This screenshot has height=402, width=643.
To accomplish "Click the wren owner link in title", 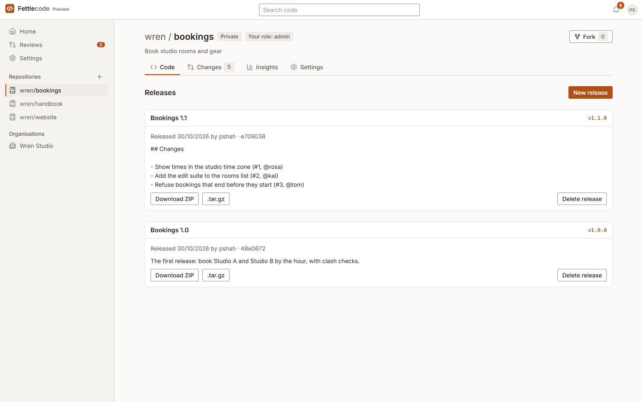I will coord(155,37).
